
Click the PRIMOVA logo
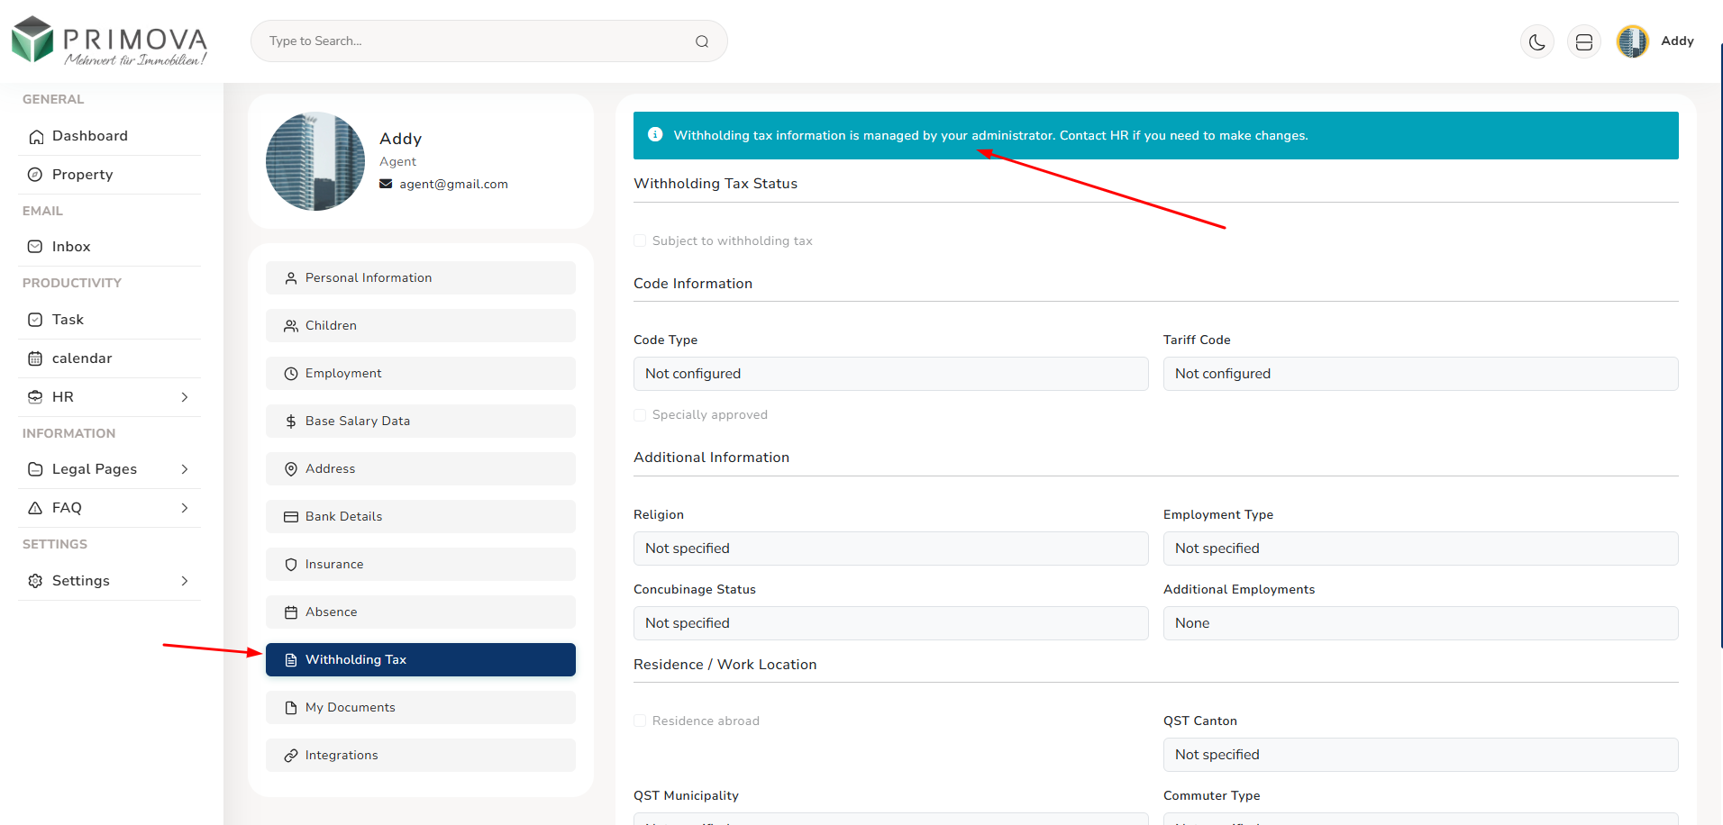pos(109,41)
